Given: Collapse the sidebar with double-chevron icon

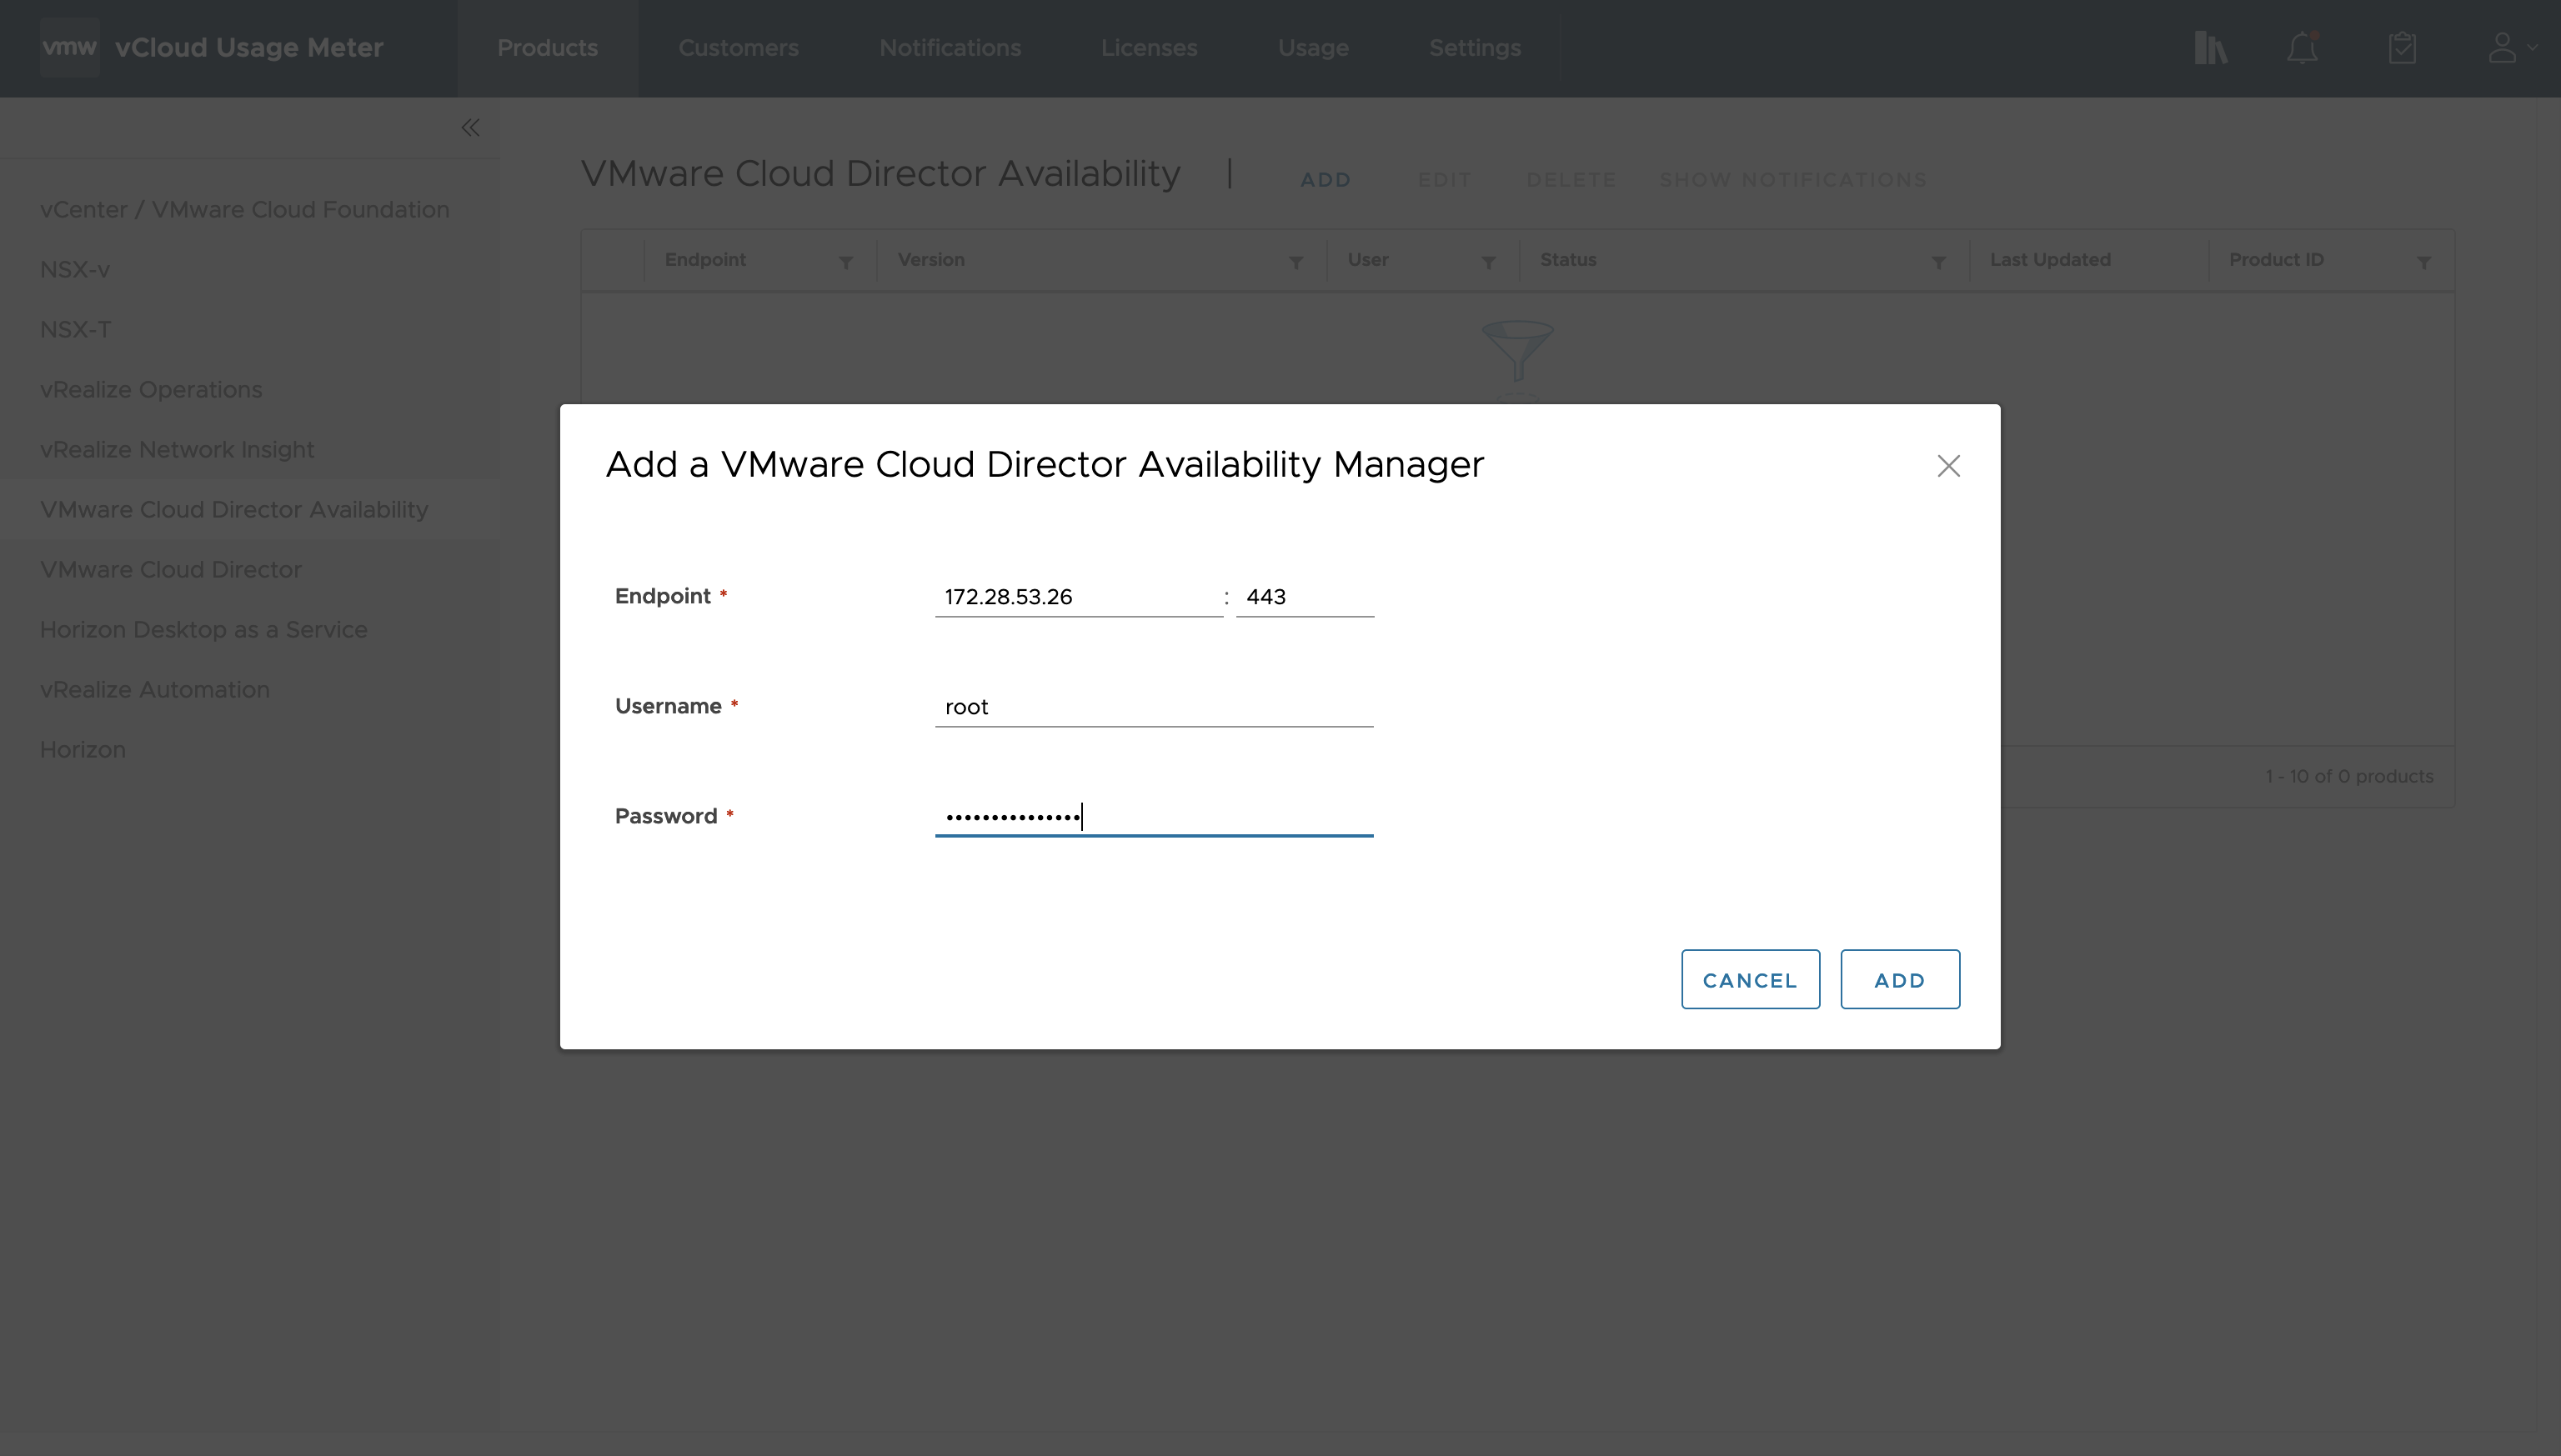Looking at the screenshot, I should [470, 128].
